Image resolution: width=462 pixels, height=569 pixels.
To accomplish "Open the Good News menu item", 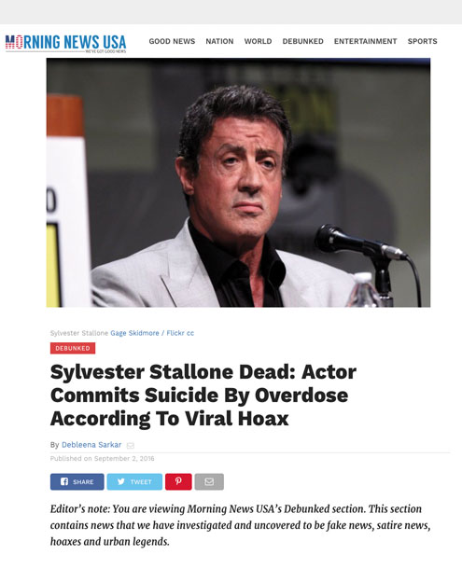I will (172, 41).
